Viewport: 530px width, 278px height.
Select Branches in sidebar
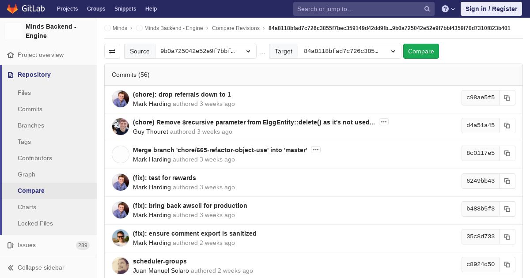coord(31,126)
